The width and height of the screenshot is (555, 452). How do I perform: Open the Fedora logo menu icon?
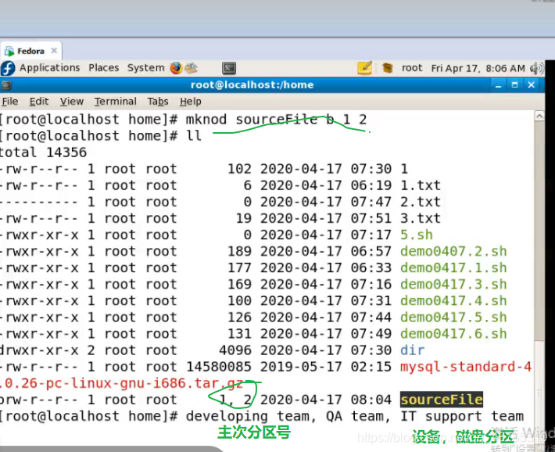pyautogui.click(x=8, y=68)
